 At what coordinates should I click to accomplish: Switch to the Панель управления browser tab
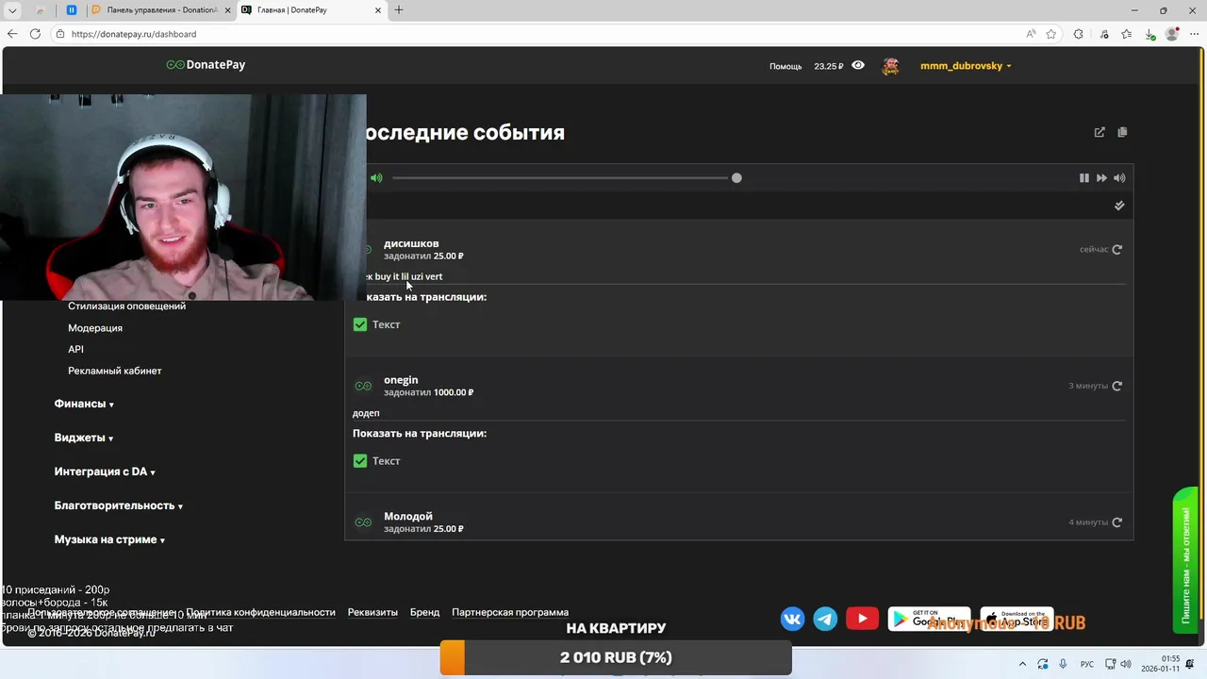coord(160,10)
